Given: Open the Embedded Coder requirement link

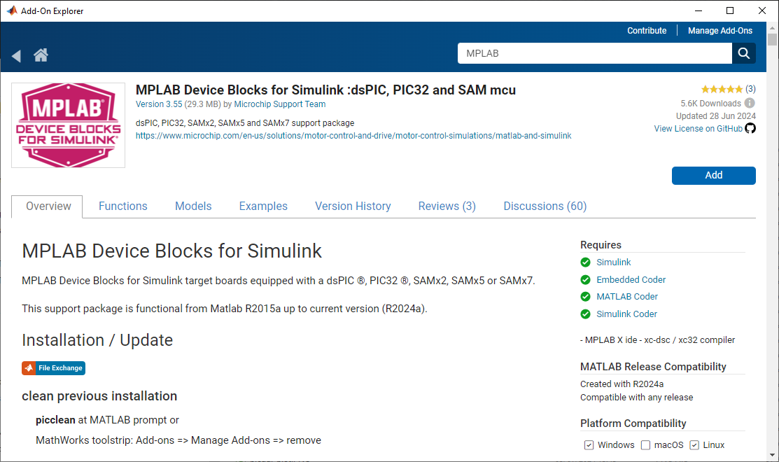Looking at the screenshot, I should click(631, 279).
